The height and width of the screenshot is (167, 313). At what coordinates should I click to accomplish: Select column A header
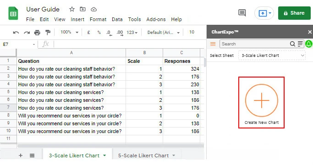pyautogui.click(x=71, y=53)
